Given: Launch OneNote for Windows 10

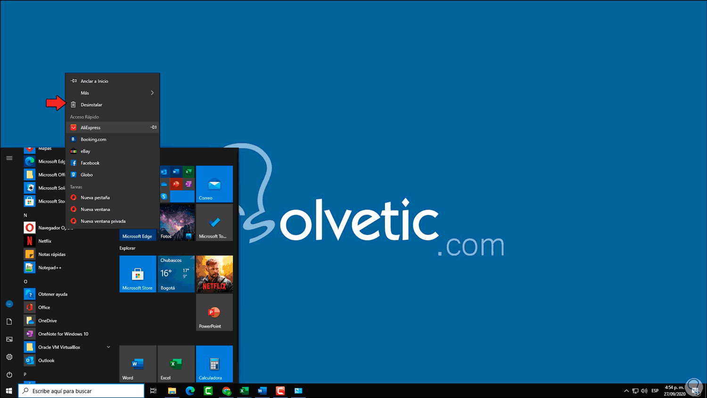Looking at the screenshot, I should [x=68, y=334].
